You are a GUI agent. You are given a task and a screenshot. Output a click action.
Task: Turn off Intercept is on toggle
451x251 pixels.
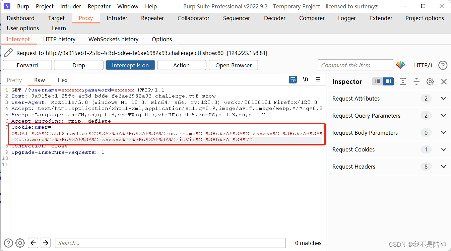point(130,65)
